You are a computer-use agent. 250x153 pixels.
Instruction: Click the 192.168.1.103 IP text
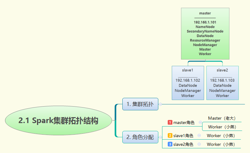(x=222, y=80)
